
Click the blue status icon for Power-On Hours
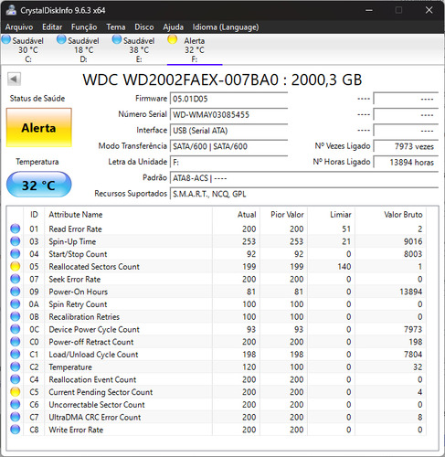(x=16, y=292)
